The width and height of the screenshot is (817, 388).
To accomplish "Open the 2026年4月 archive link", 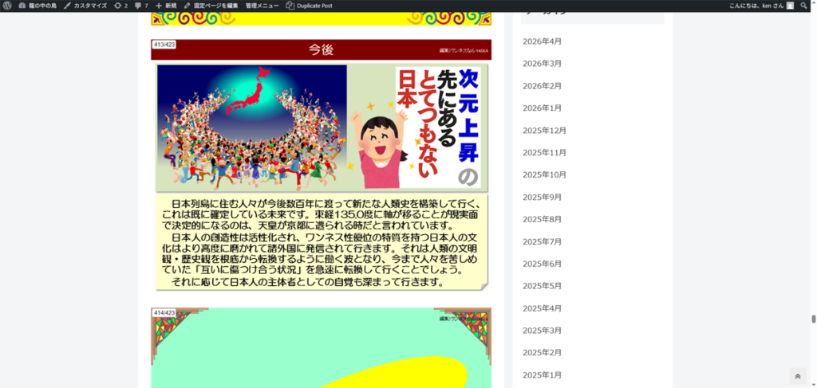I will pos(542,41).
